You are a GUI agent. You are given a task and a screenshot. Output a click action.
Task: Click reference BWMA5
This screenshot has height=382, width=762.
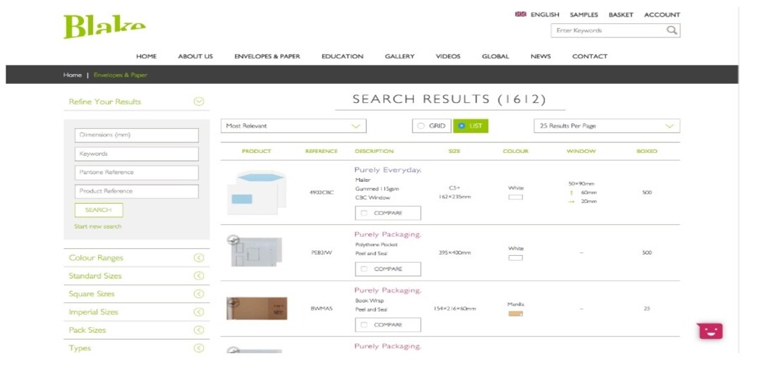(x=322, y=308)
